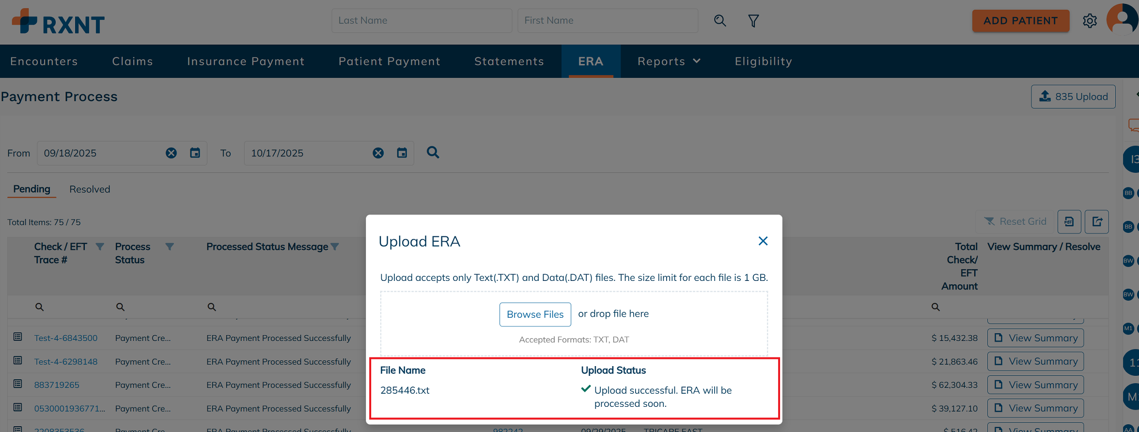Go to the Claims menu
The width and height of the screenshot is (1139, 432).
click(x=132, y=61)
